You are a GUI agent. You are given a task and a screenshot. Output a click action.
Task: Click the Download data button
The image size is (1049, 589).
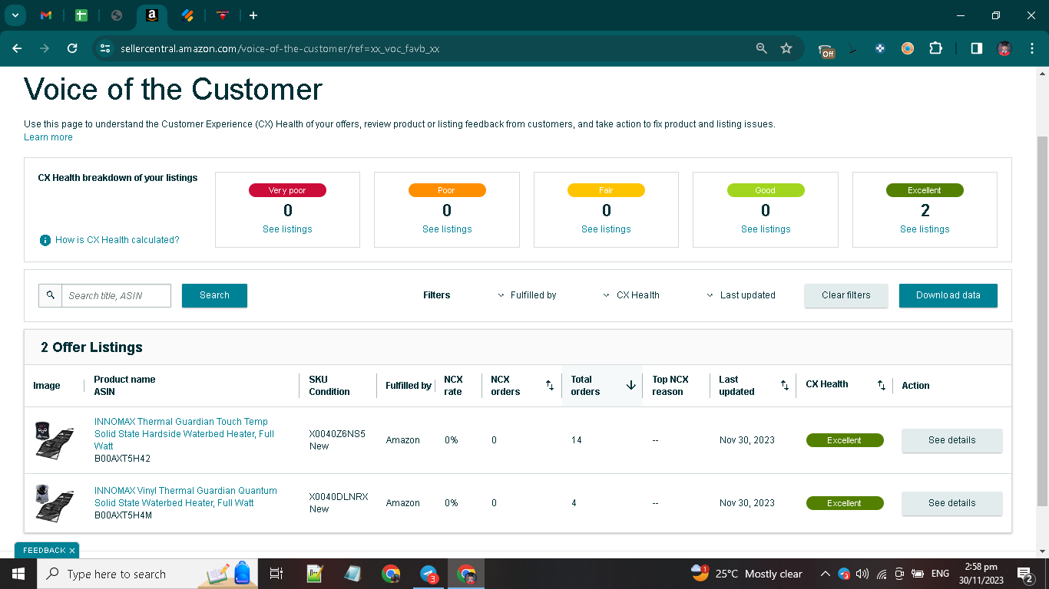pos(948,295)
